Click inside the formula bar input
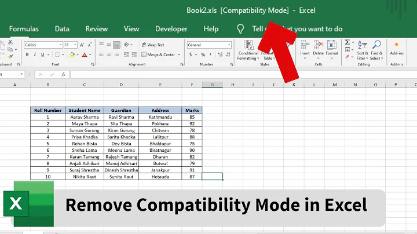The image size is (417, 234). 243,75
